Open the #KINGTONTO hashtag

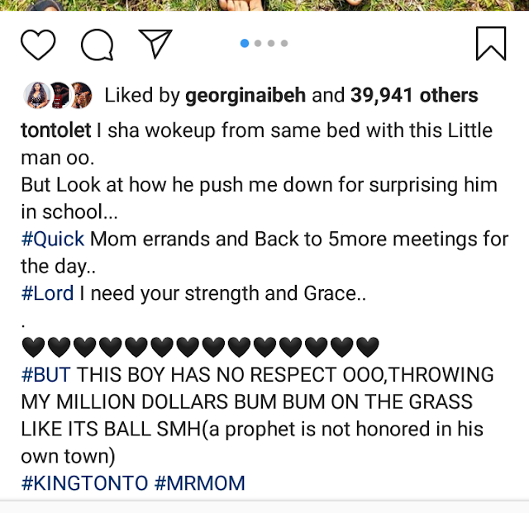point(84,483)
